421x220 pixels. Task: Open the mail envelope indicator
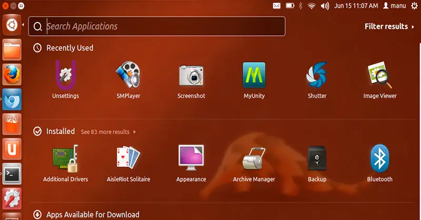coord(277,6)
